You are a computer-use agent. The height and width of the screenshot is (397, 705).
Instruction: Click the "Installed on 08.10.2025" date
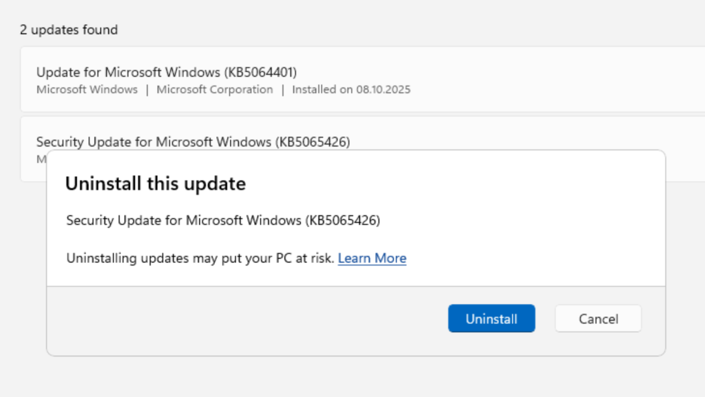tap(351, 89)
